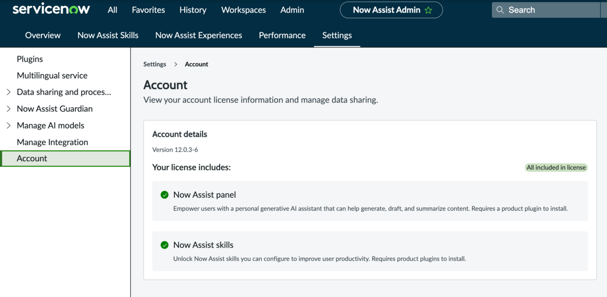
Task: Click the Your license includes heading
Action: coord(192,167)
